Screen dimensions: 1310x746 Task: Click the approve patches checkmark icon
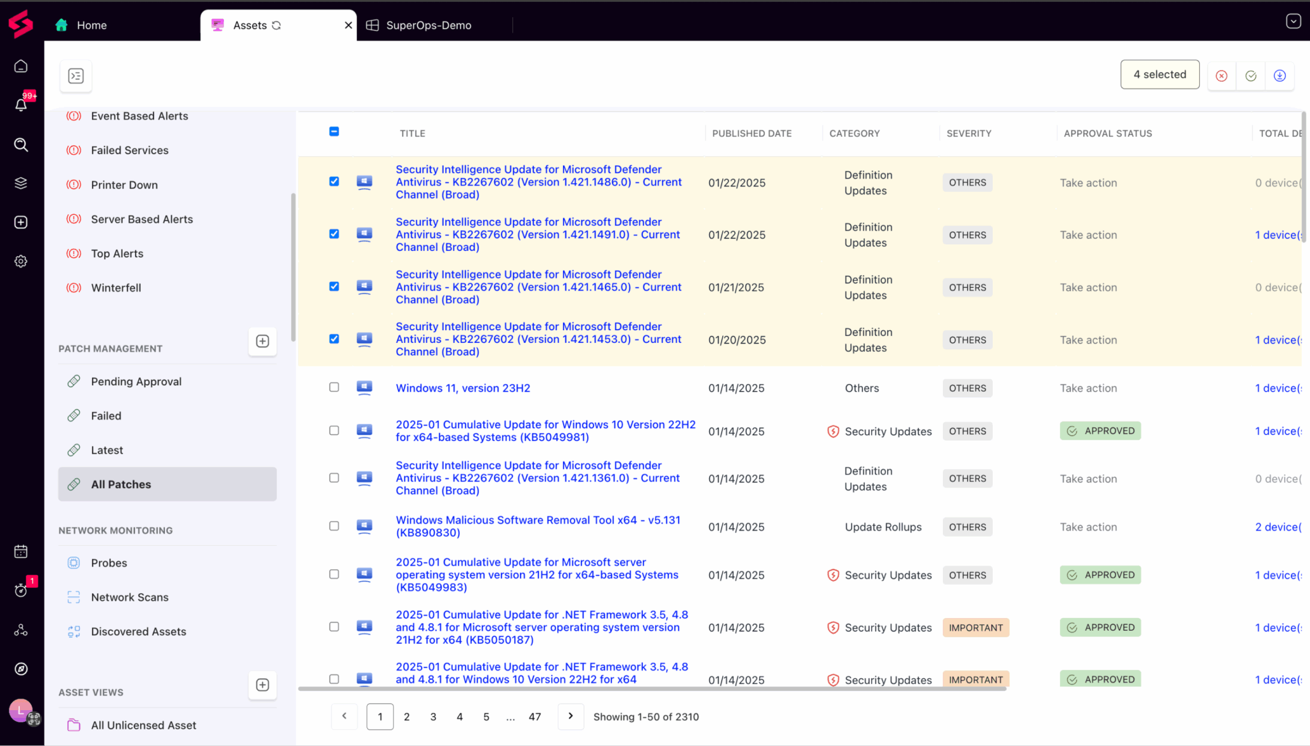1251,75
